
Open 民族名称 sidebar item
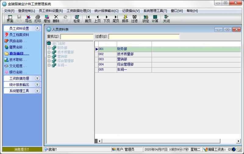coord(18,41)
